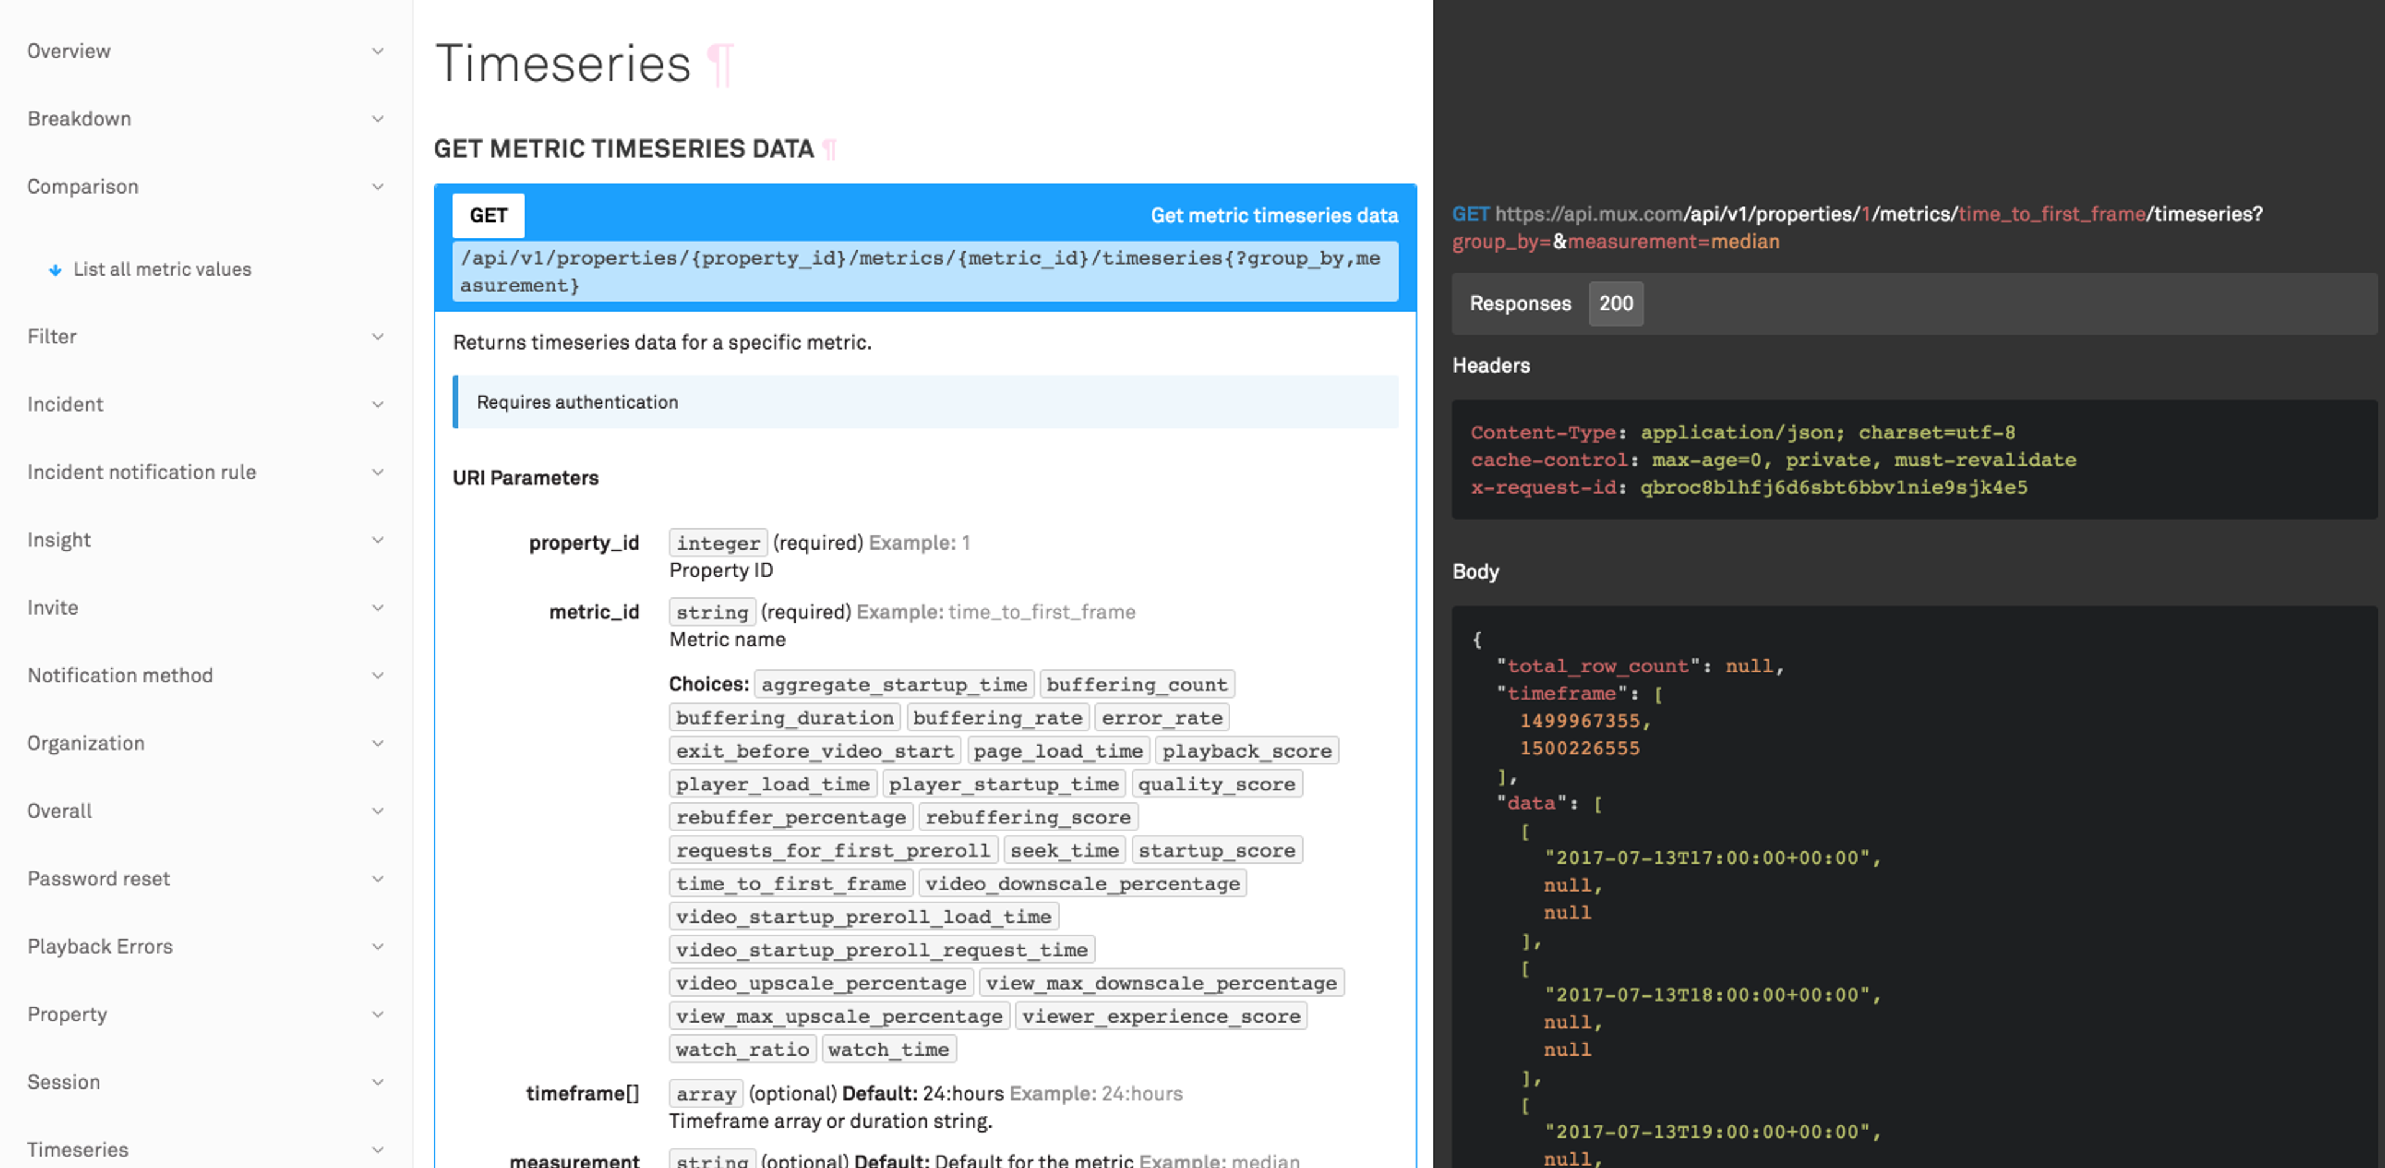Select the 200 response tab
The height and width of the screenshot is (1168, 2385).
pos(1615,304)
